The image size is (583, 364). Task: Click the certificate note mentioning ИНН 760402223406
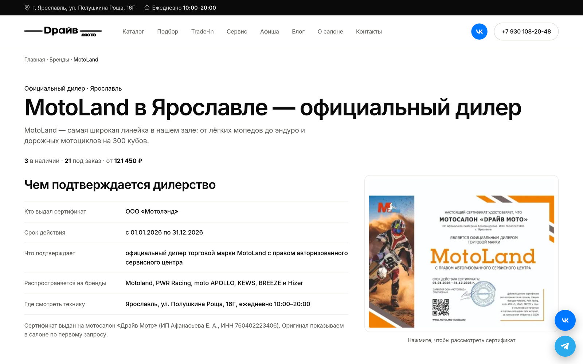coord(184,330)
